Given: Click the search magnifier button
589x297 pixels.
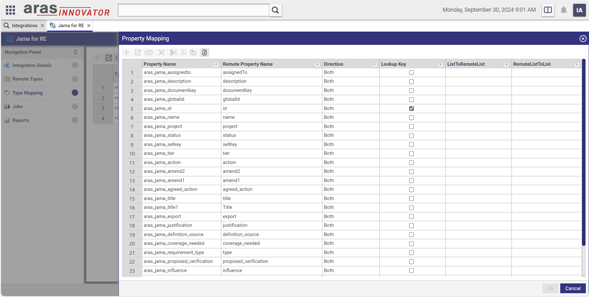Looking at the screenshot, I should coord(275,10).
